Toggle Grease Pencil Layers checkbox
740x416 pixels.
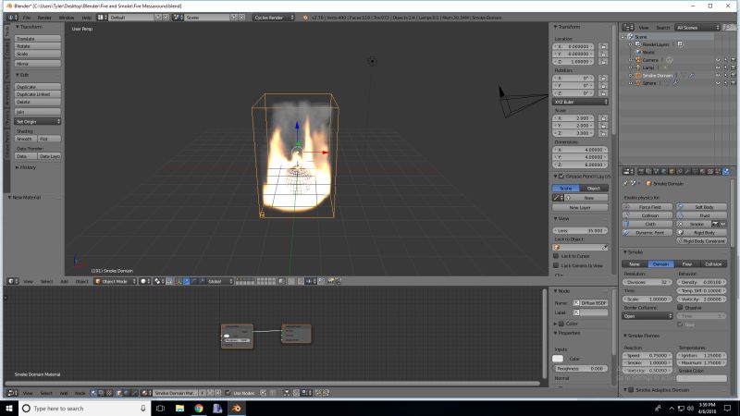[x=561, y=176]
